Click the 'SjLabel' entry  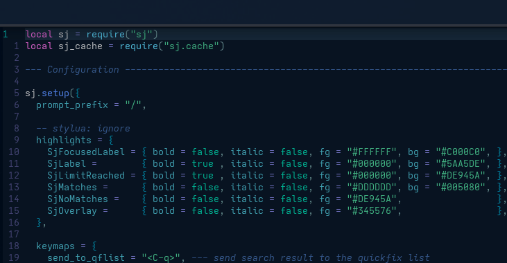(x=67, y=163)
